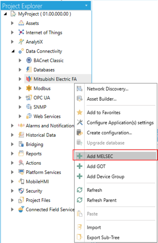Viewport: 158px width, 243px height.
Task: Expand the SNMP node arrow
Action: [x=20, y=107]
